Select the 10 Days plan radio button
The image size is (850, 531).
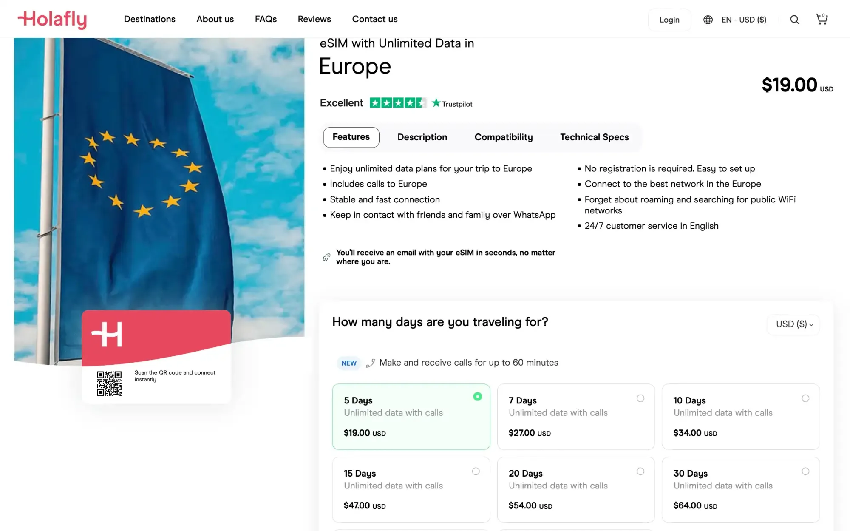[805, 398]
